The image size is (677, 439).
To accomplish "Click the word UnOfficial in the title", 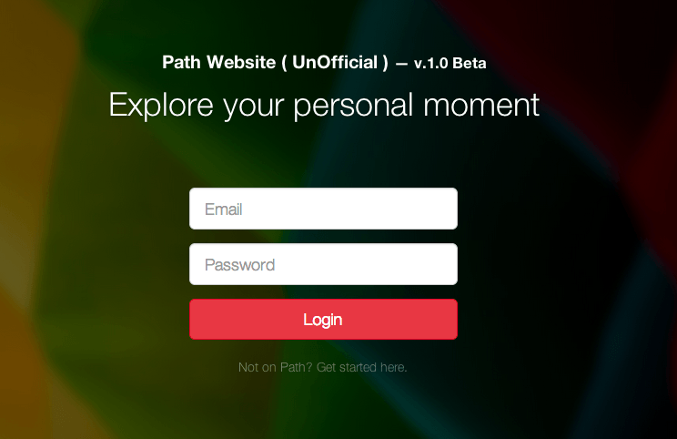I will [x=335, y=62].
